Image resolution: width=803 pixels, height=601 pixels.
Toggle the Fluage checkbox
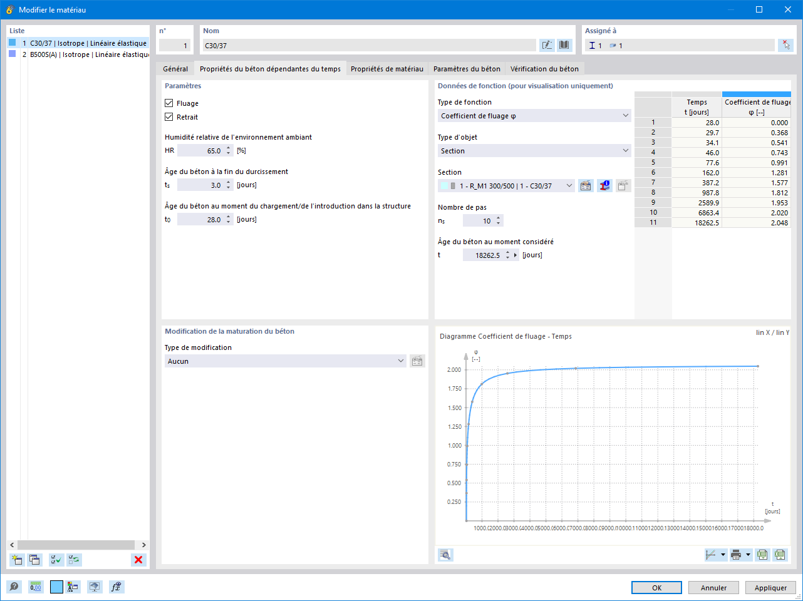169,103
